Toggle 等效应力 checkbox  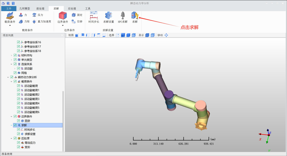(x=18, y=143)
